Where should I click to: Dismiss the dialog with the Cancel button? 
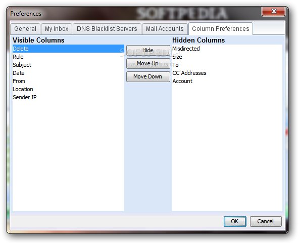[x=266, y=221]
